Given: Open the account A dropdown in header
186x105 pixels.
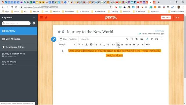Looking at the screenshot, I should (x=177, y=17).
